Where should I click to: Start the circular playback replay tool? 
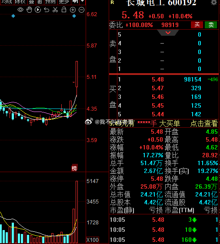pos(38,10)
